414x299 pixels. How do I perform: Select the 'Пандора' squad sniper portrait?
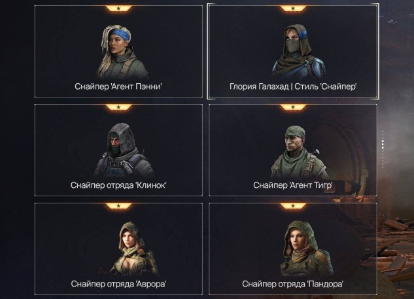click(306, 249)
